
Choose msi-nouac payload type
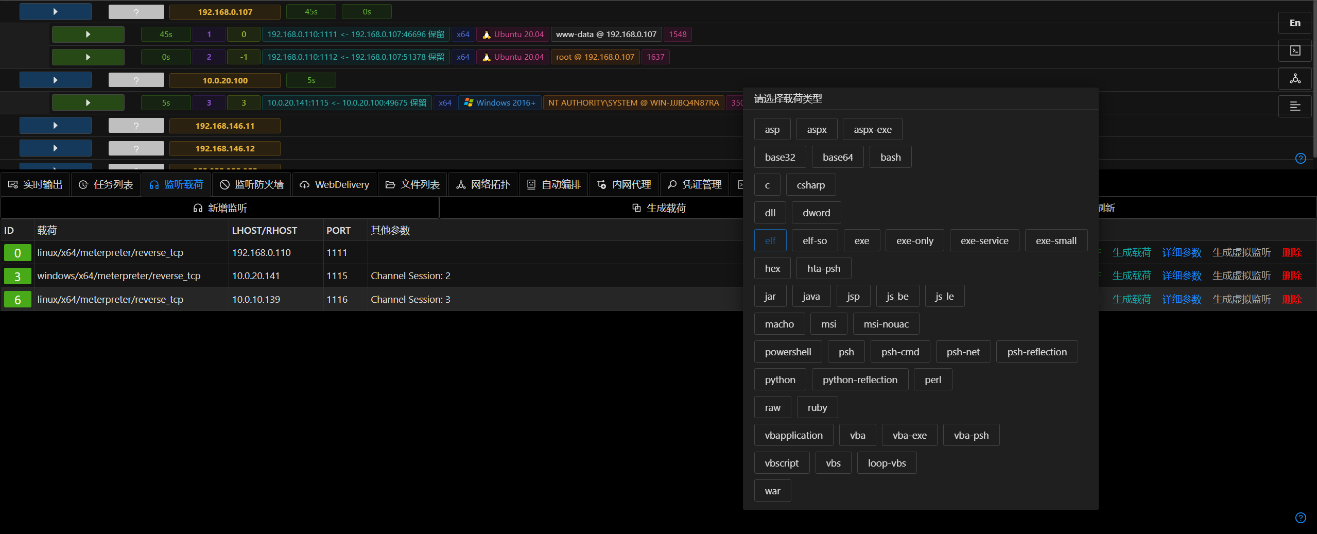pos(886,324)
